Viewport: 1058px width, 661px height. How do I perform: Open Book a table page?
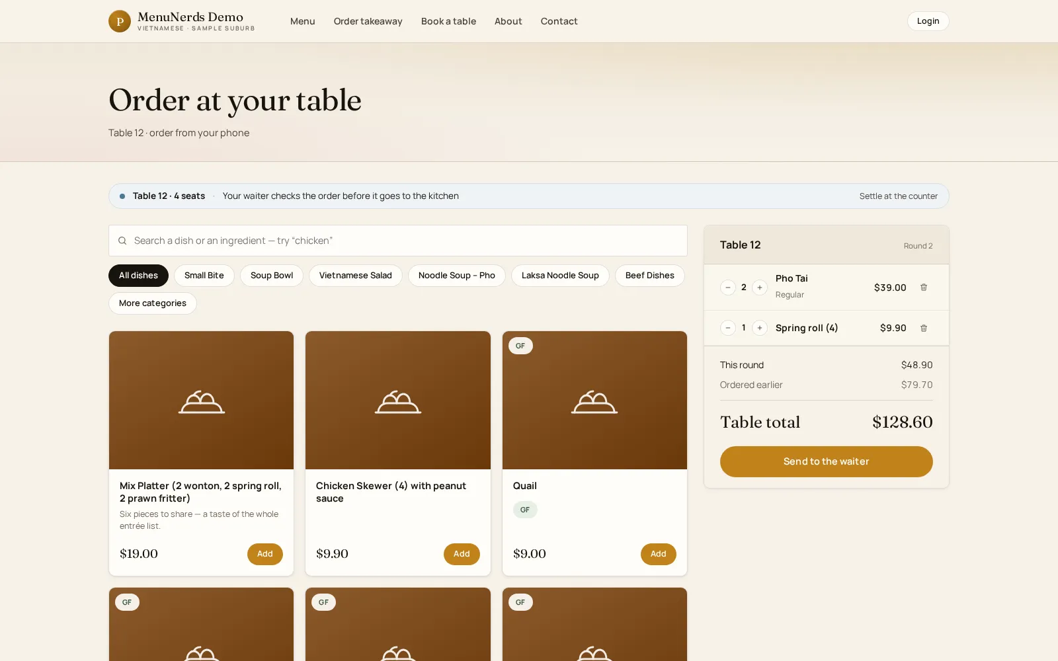448,21
